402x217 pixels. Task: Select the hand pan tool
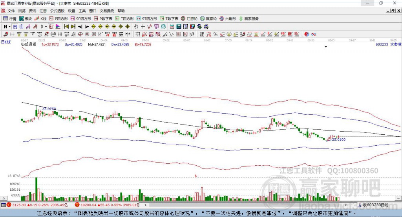pos(136,27)
